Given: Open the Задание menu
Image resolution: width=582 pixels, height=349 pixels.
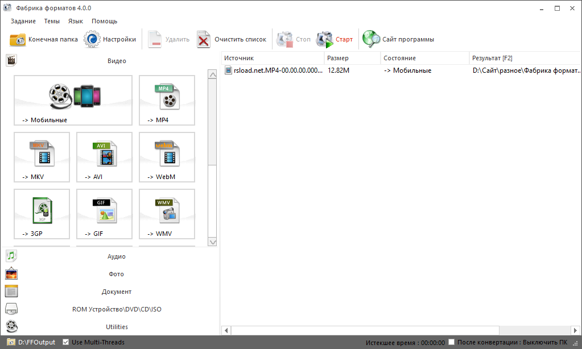Looking at the screenshot, I should (x=23, y=21).
